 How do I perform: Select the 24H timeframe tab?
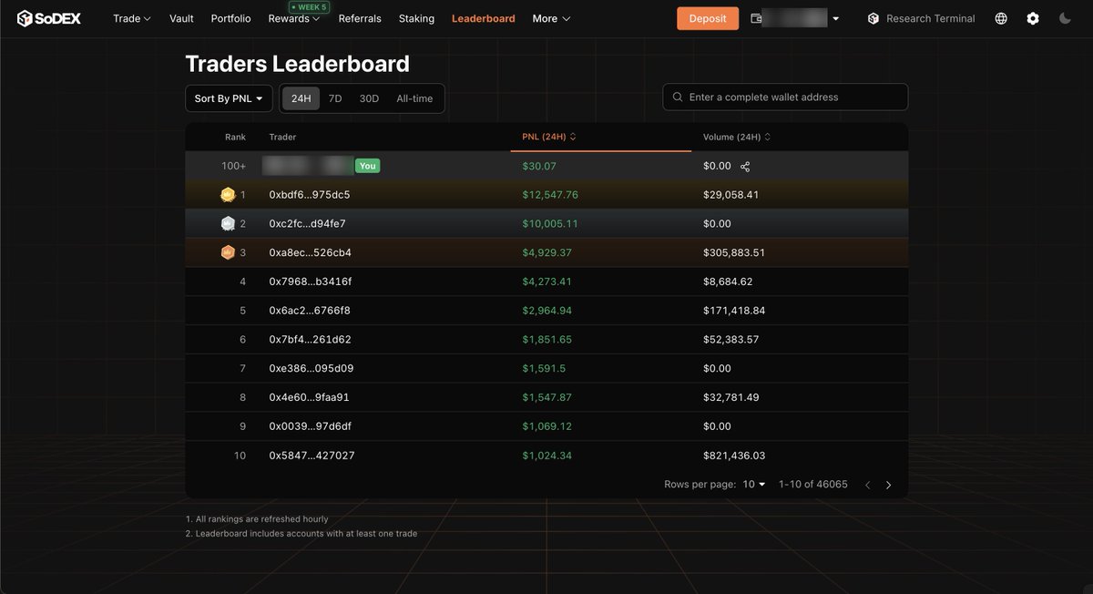click(301, 98)
